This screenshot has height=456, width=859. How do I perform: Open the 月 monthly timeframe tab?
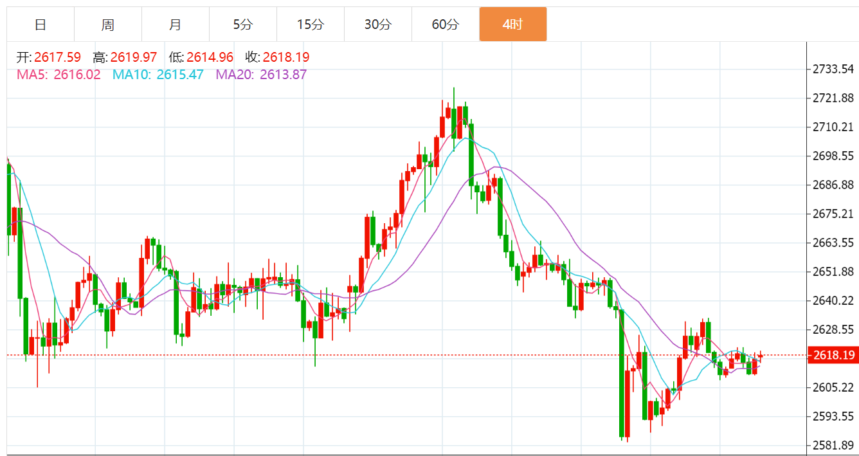pyautogui.click(x=176, y=24)
